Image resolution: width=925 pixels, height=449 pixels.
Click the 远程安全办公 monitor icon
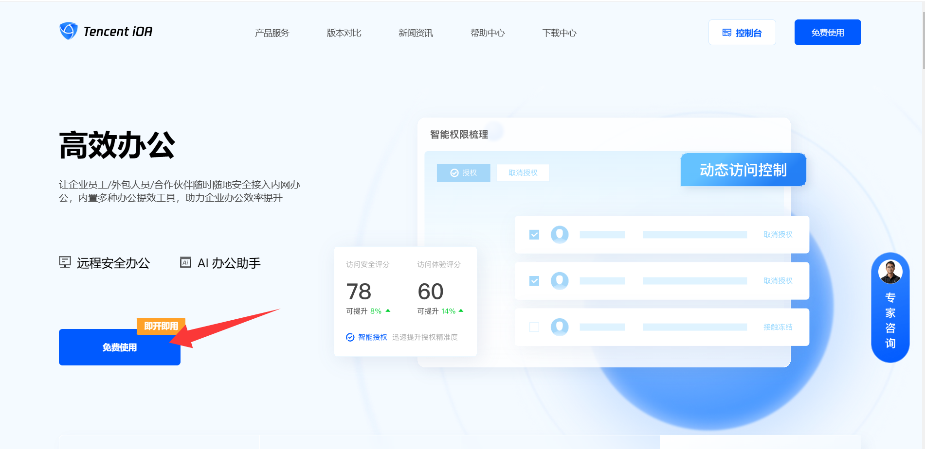65,262
